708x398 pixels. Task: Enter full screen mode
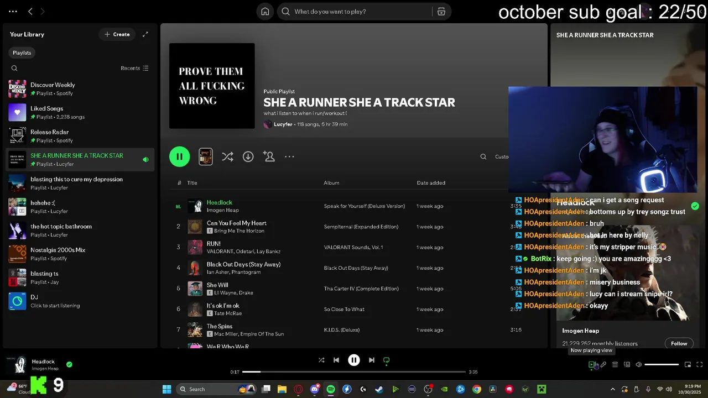699,364
